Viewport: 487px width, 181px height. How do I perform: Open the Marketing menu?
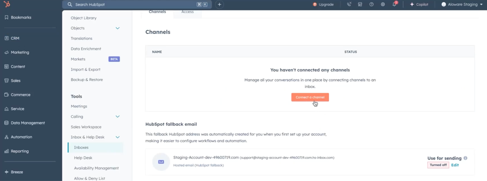coord(17,52)
